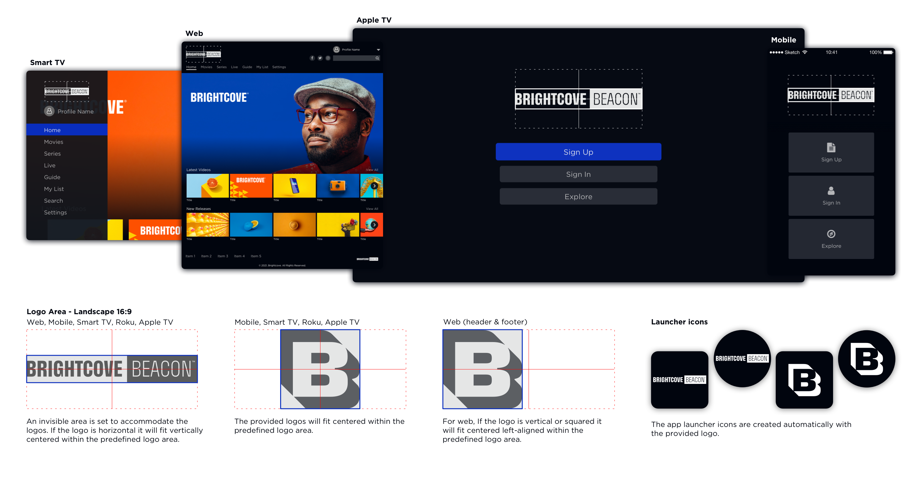Expand the Guide menu item on Smart TV
The width and height of the screenshot is (922, 479).
[52, 177]
